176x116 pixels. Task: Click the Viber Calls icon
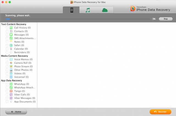[x=11, y=95]
